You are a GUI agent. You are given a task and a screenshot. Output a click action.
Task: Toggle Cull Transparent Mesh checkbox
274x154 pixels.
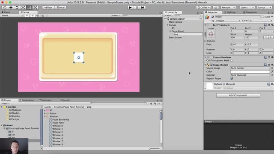pos(232,61)
